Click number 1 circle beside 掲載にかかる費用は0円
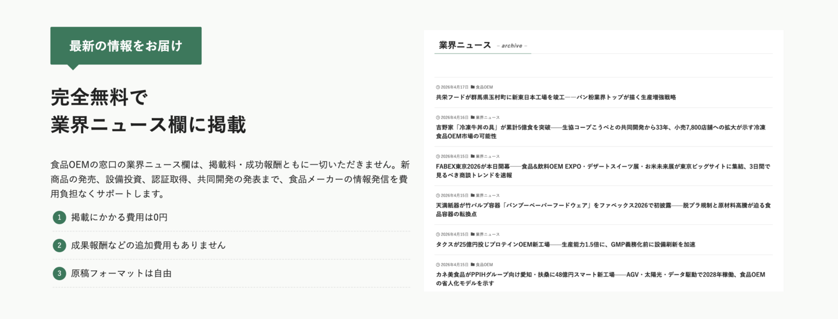 [x=59, y=217]
